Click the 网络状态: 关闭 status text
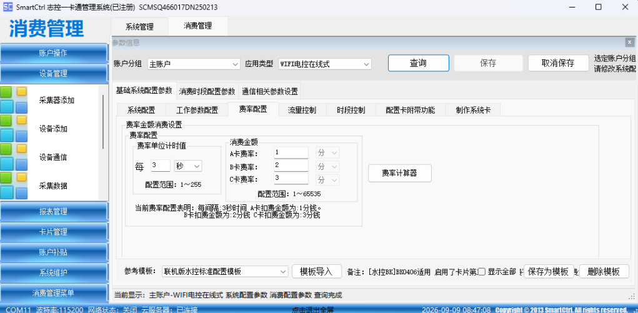Screen dimensions: 638x313 tap(112, 310)
